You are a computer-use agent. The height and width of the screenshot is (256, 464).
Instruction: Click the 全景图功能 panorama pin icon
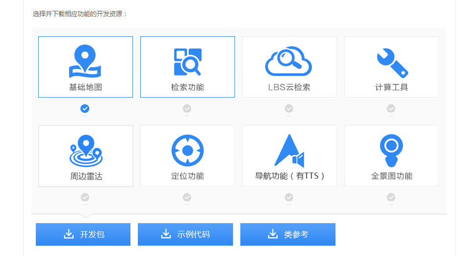391,151
